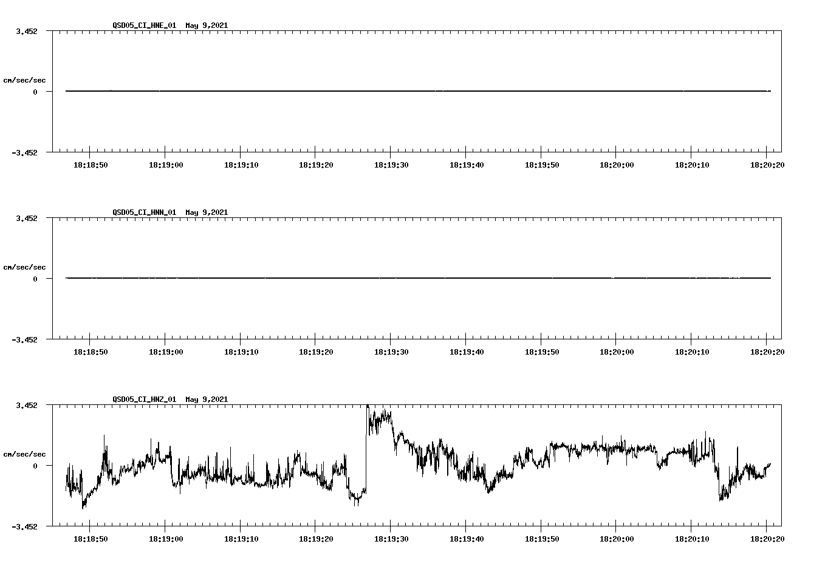Select the -3.452 label on the HNZ plot
This screenshot has height=561, width=825.
click(23, 527)
